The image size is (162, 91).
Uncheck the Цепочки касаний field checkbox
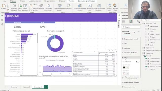[x=146, y=66]
